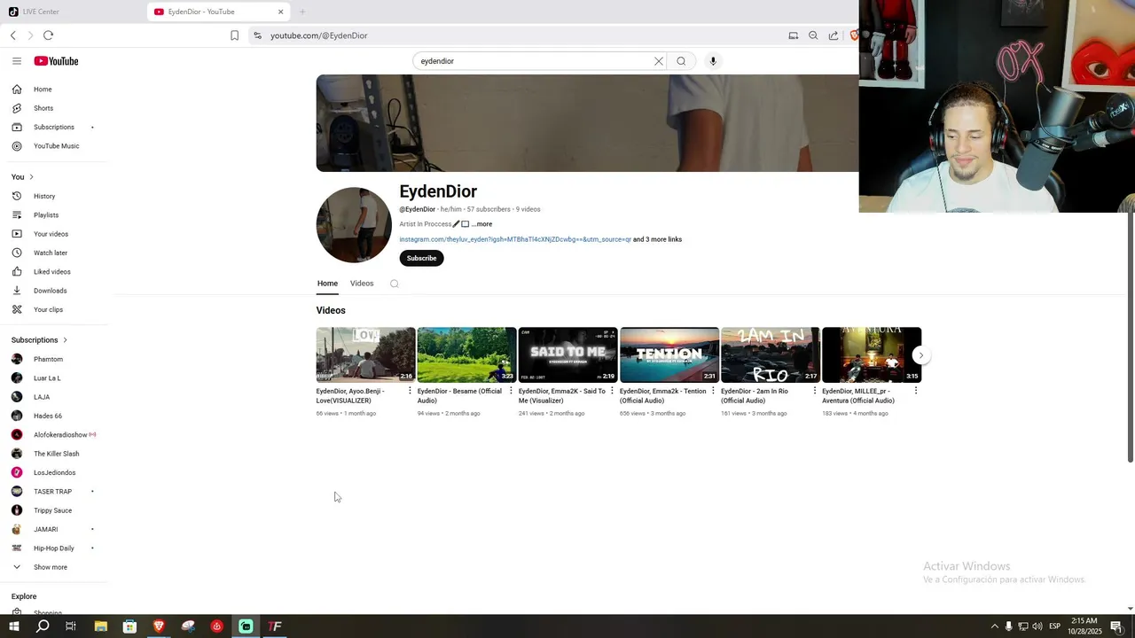Viewport: 1135px width, 638px height.
Task: Open the and 3 more links text
Action: click(657, 239)
